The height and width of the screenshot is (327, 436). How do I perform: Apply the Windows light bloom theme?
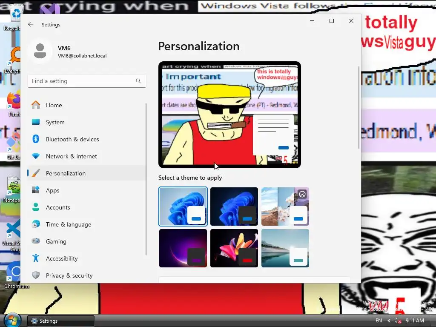[x=183, y=207]
